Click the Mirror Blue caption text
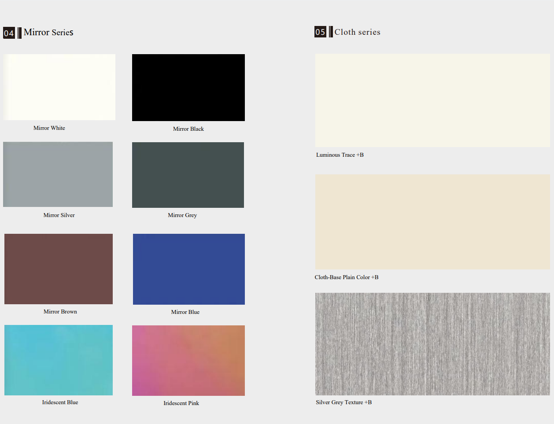The width and height of the screenshot is (554, 424). point(185,312)
